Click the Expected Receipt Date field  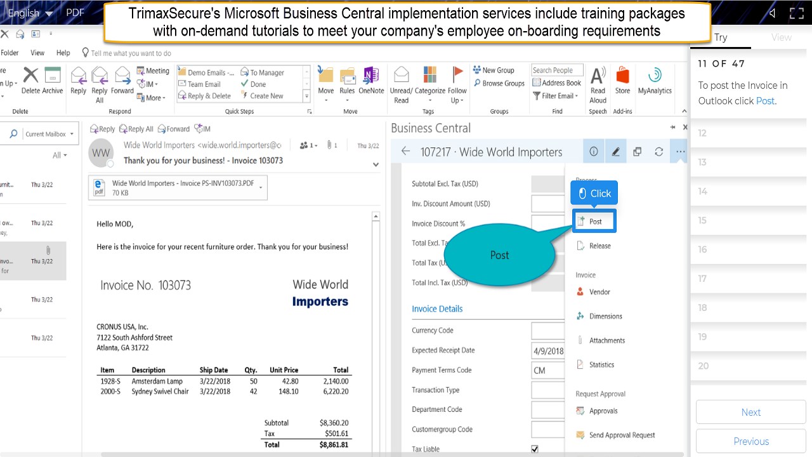[x=547, y=350]
